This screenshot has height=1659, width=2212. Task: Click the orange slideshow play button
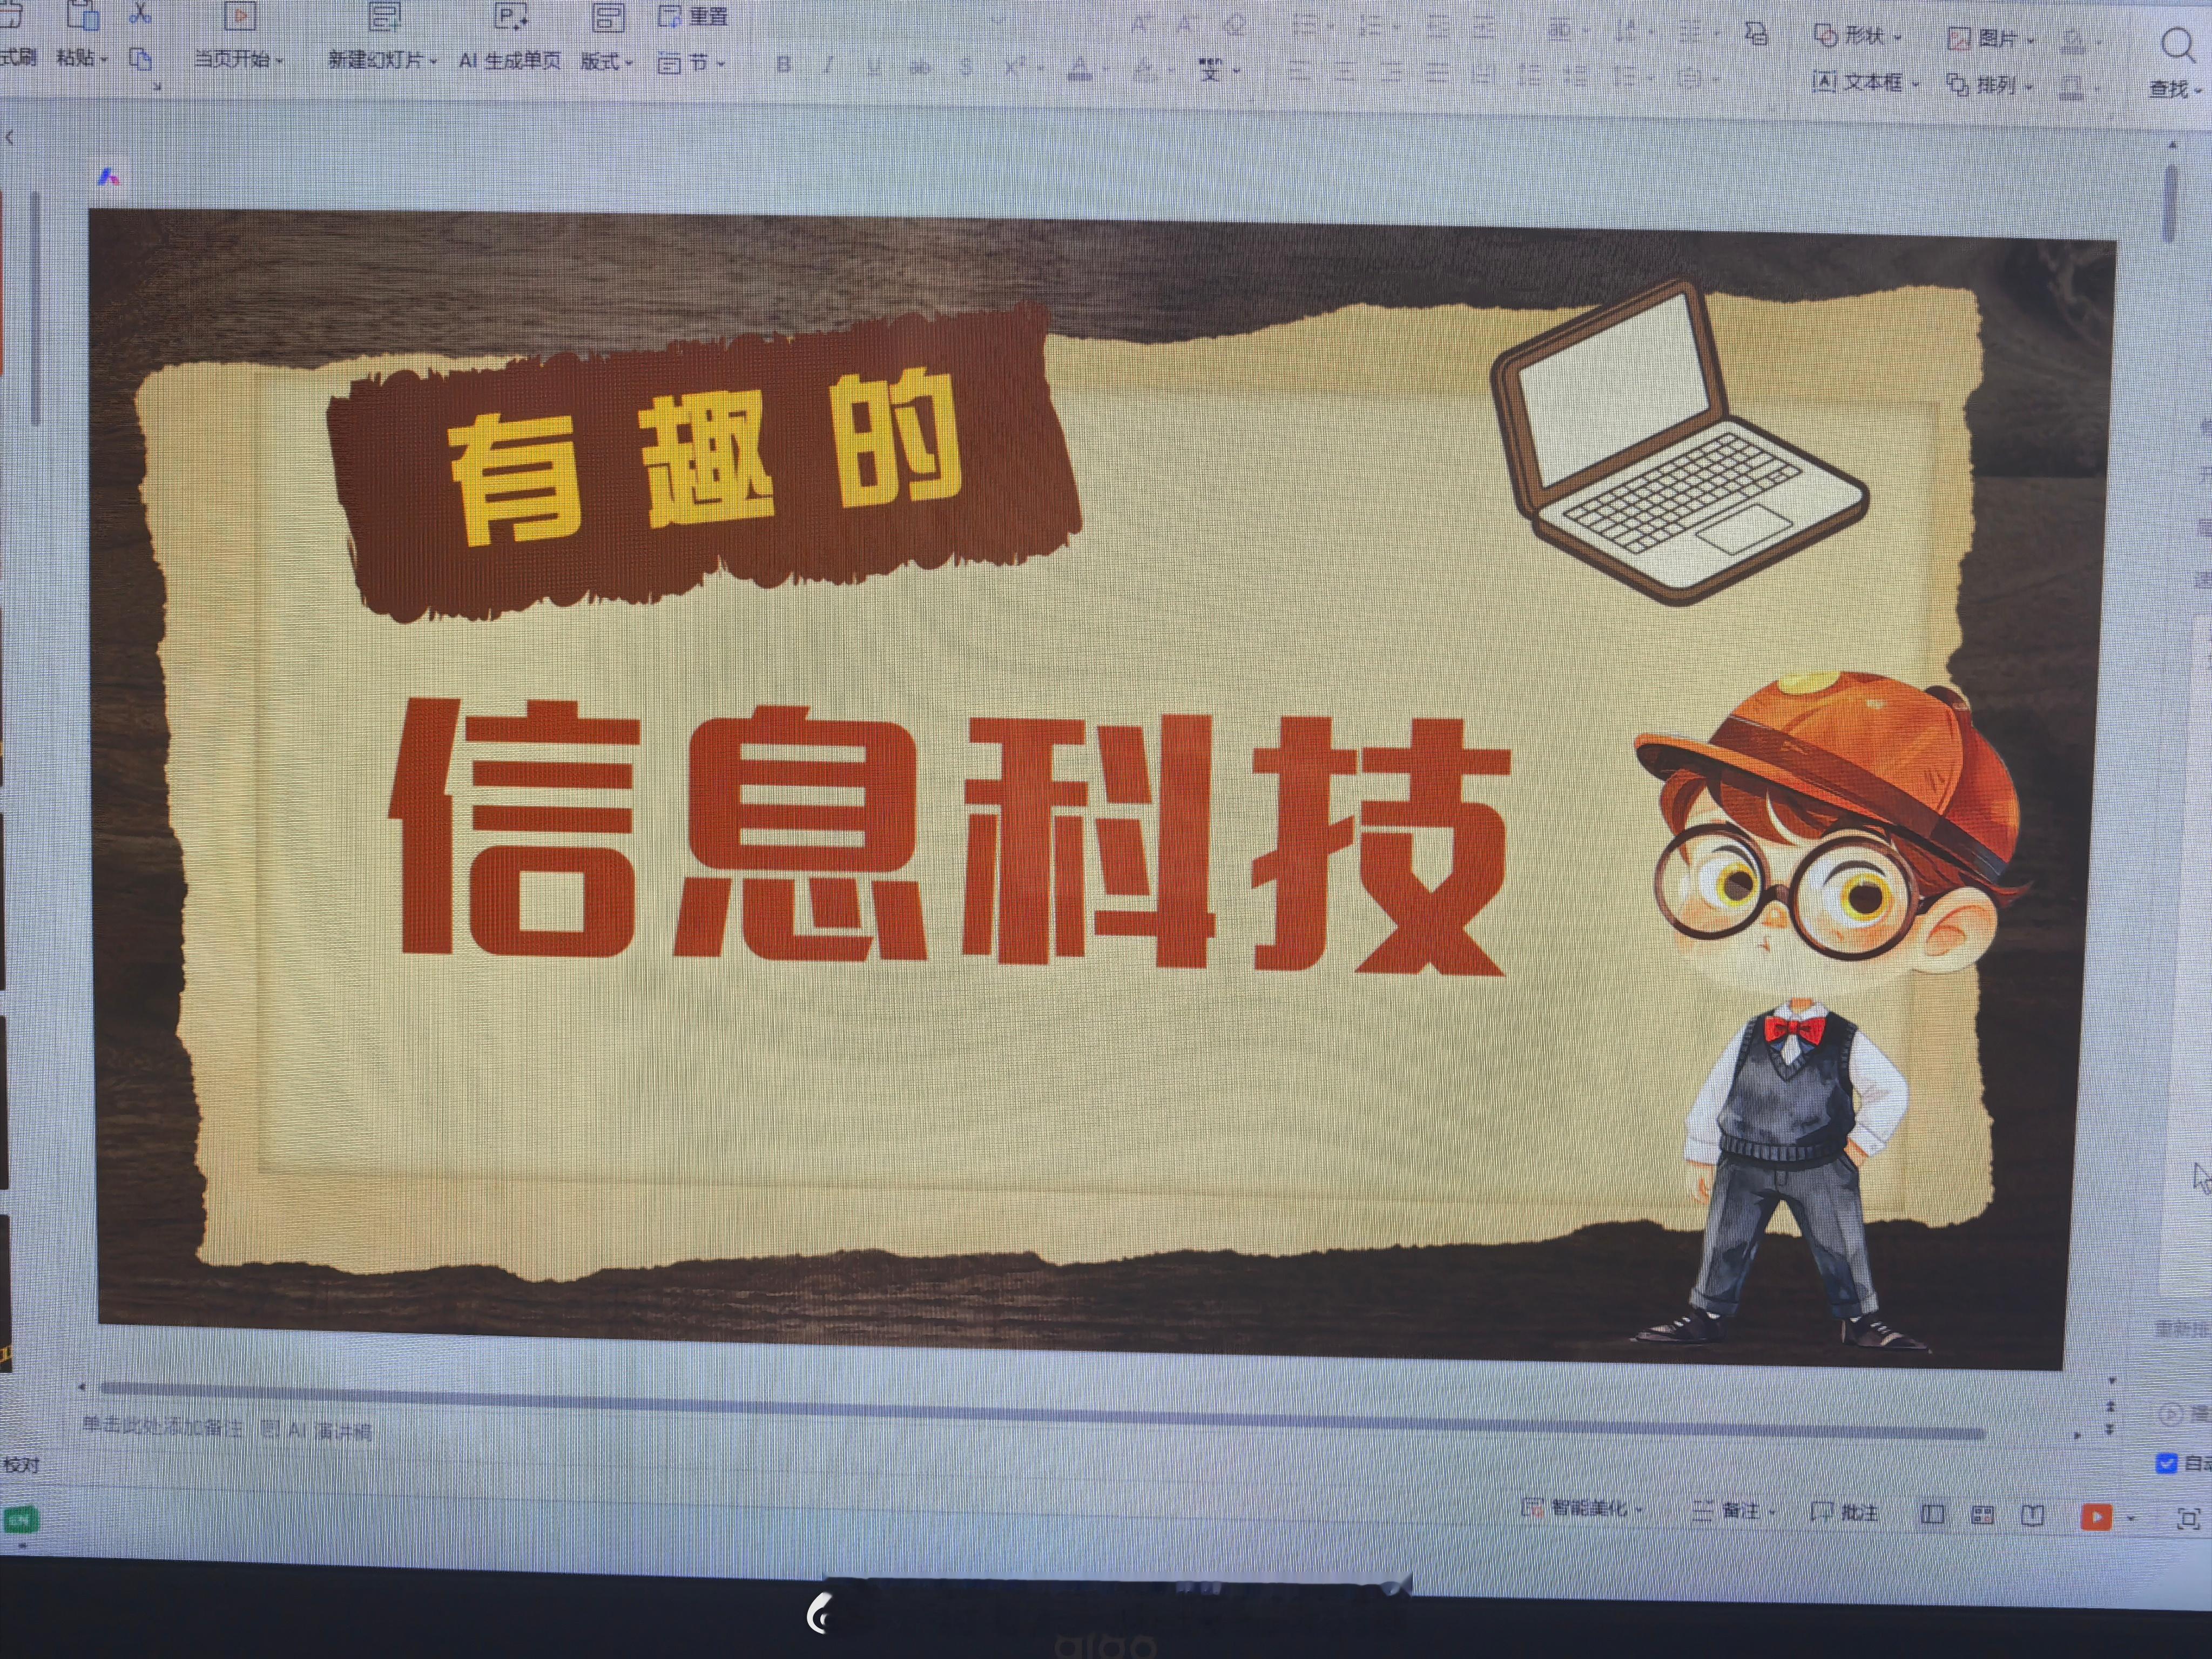click(x=2096, y=1517)
